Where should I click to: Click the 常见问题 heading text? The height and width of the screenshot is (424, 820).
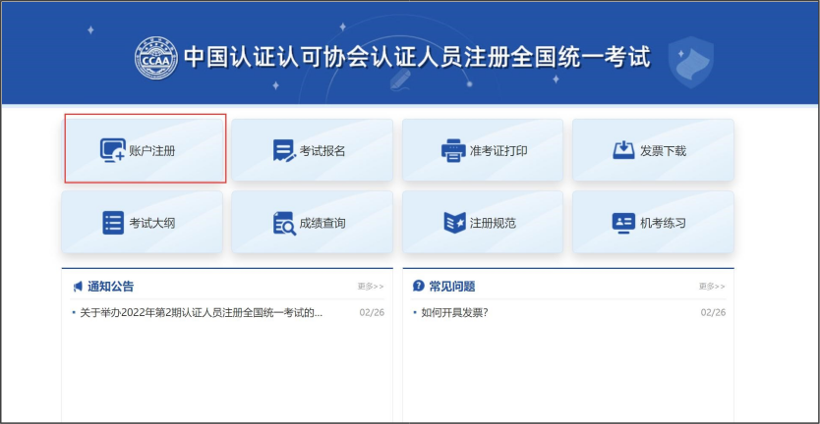[x=452, y=287]
